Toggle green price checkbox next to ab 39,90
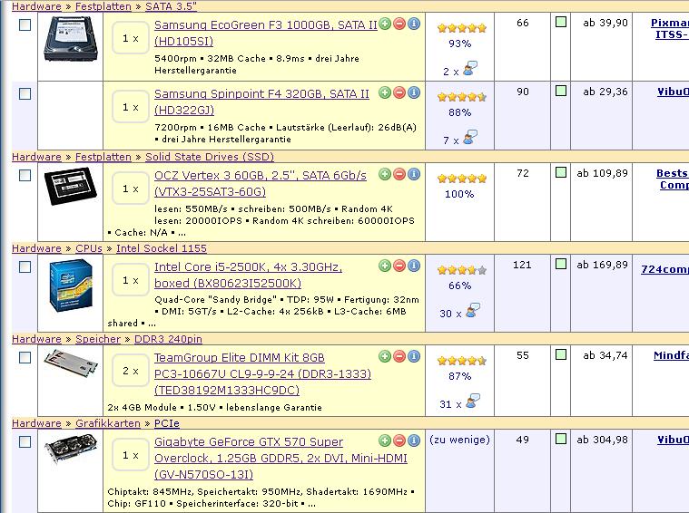 coord(561,22)
